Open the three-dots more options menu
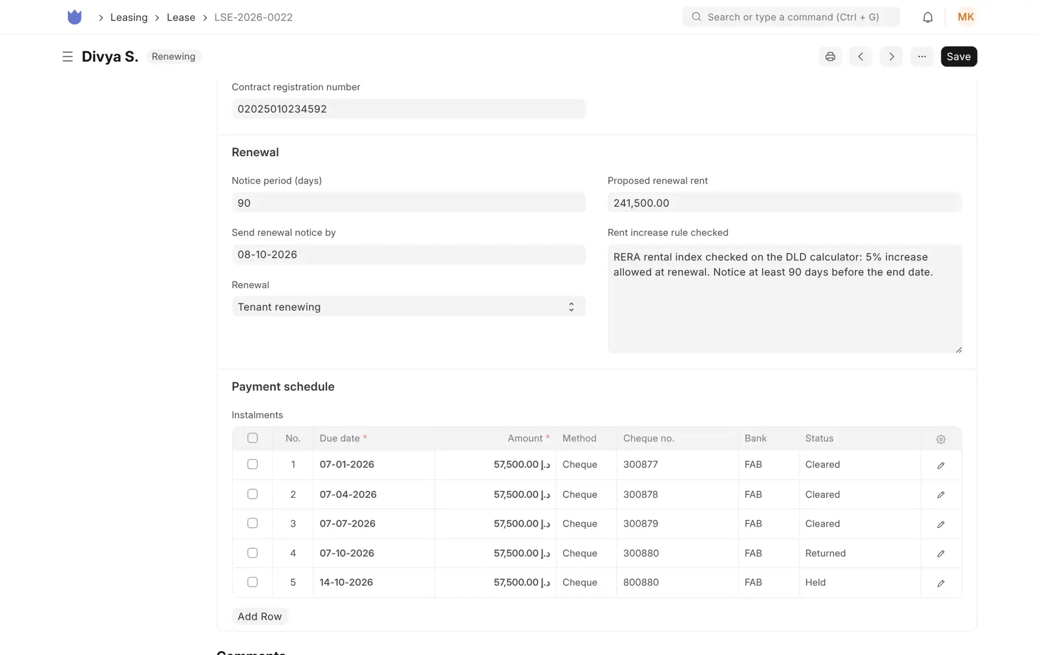Image resolution: width=1048 pixels, height=655 pixels. point(922,57)
